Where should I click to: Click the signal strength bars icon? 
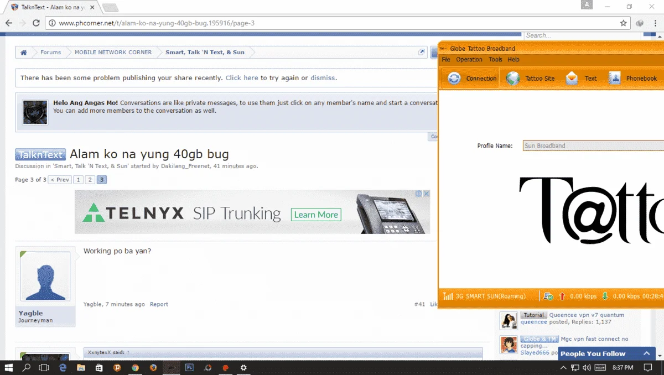click(x=448, y=296)
